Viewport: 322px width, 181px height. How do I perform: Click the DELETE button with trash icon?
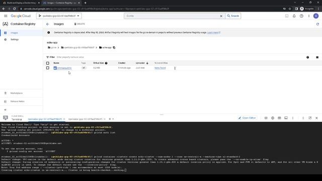click(x=79, y=24)
